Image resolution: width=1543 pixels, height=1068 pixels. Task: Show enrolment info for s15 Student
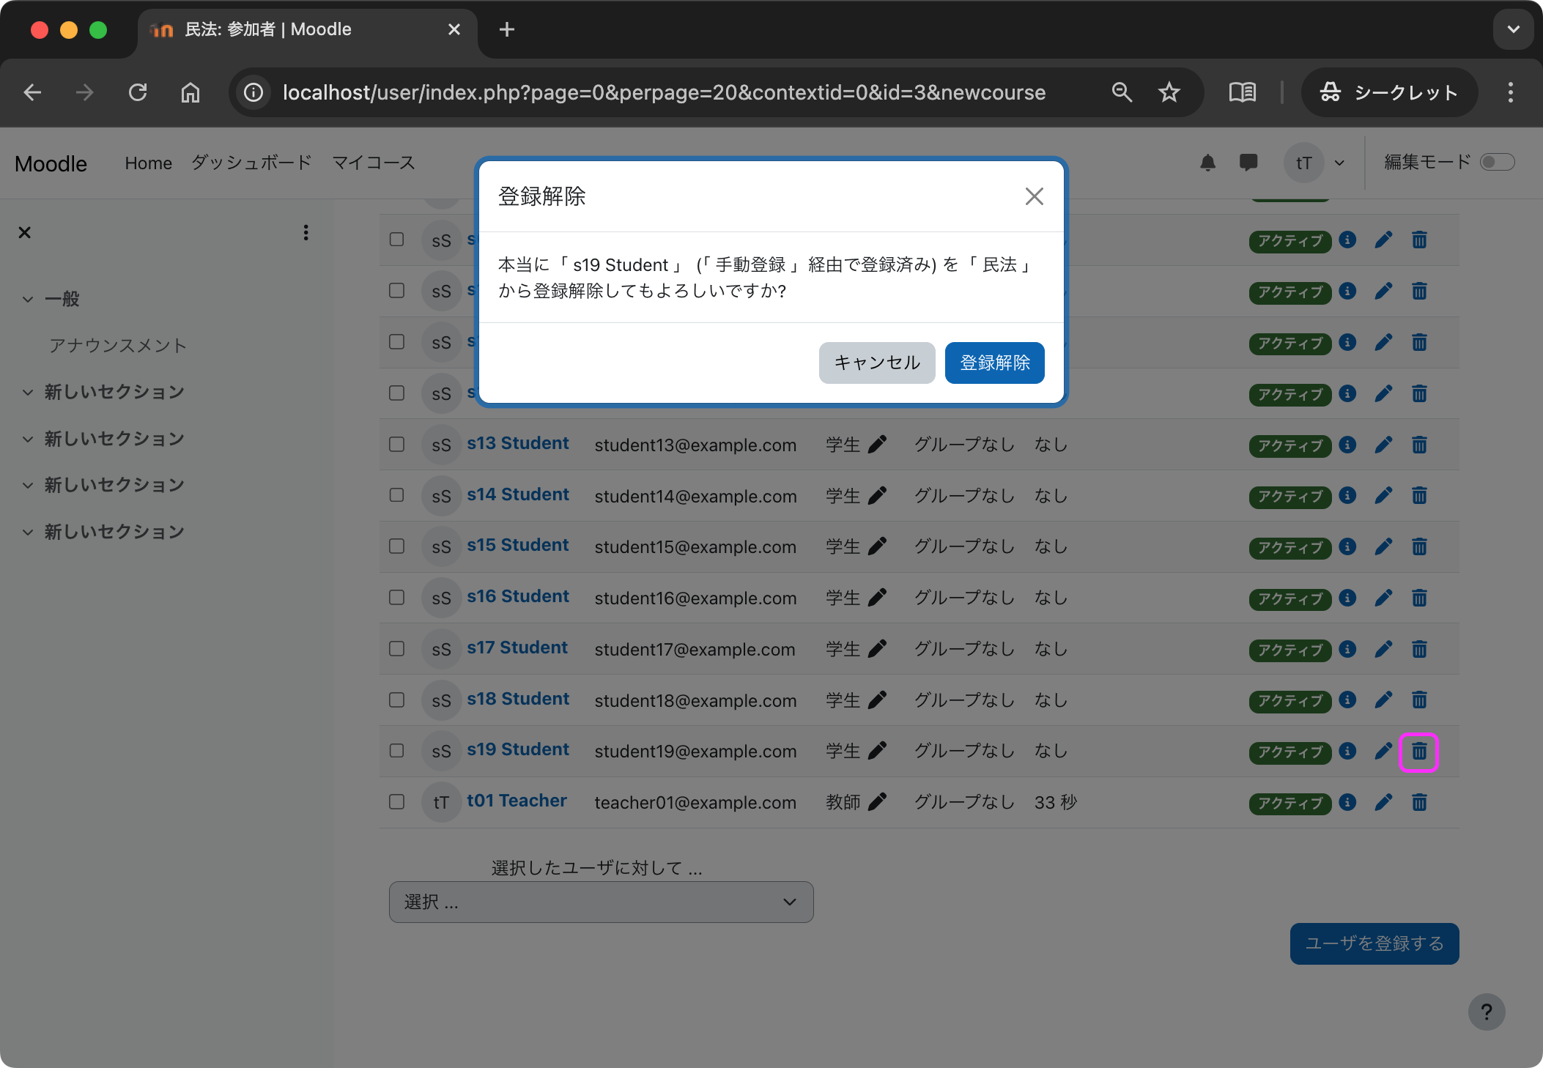pyautogui.click(x=1347, y=547)
